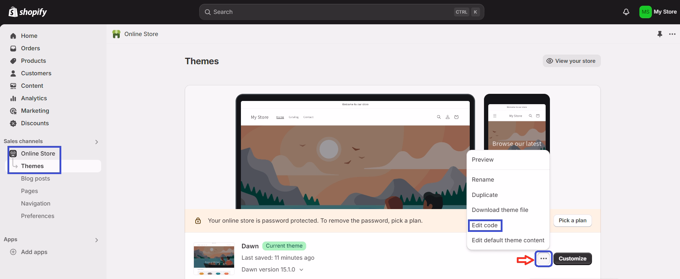Click the Add apps link
This screenshot has height=279, width=680.
click(34, 252)
